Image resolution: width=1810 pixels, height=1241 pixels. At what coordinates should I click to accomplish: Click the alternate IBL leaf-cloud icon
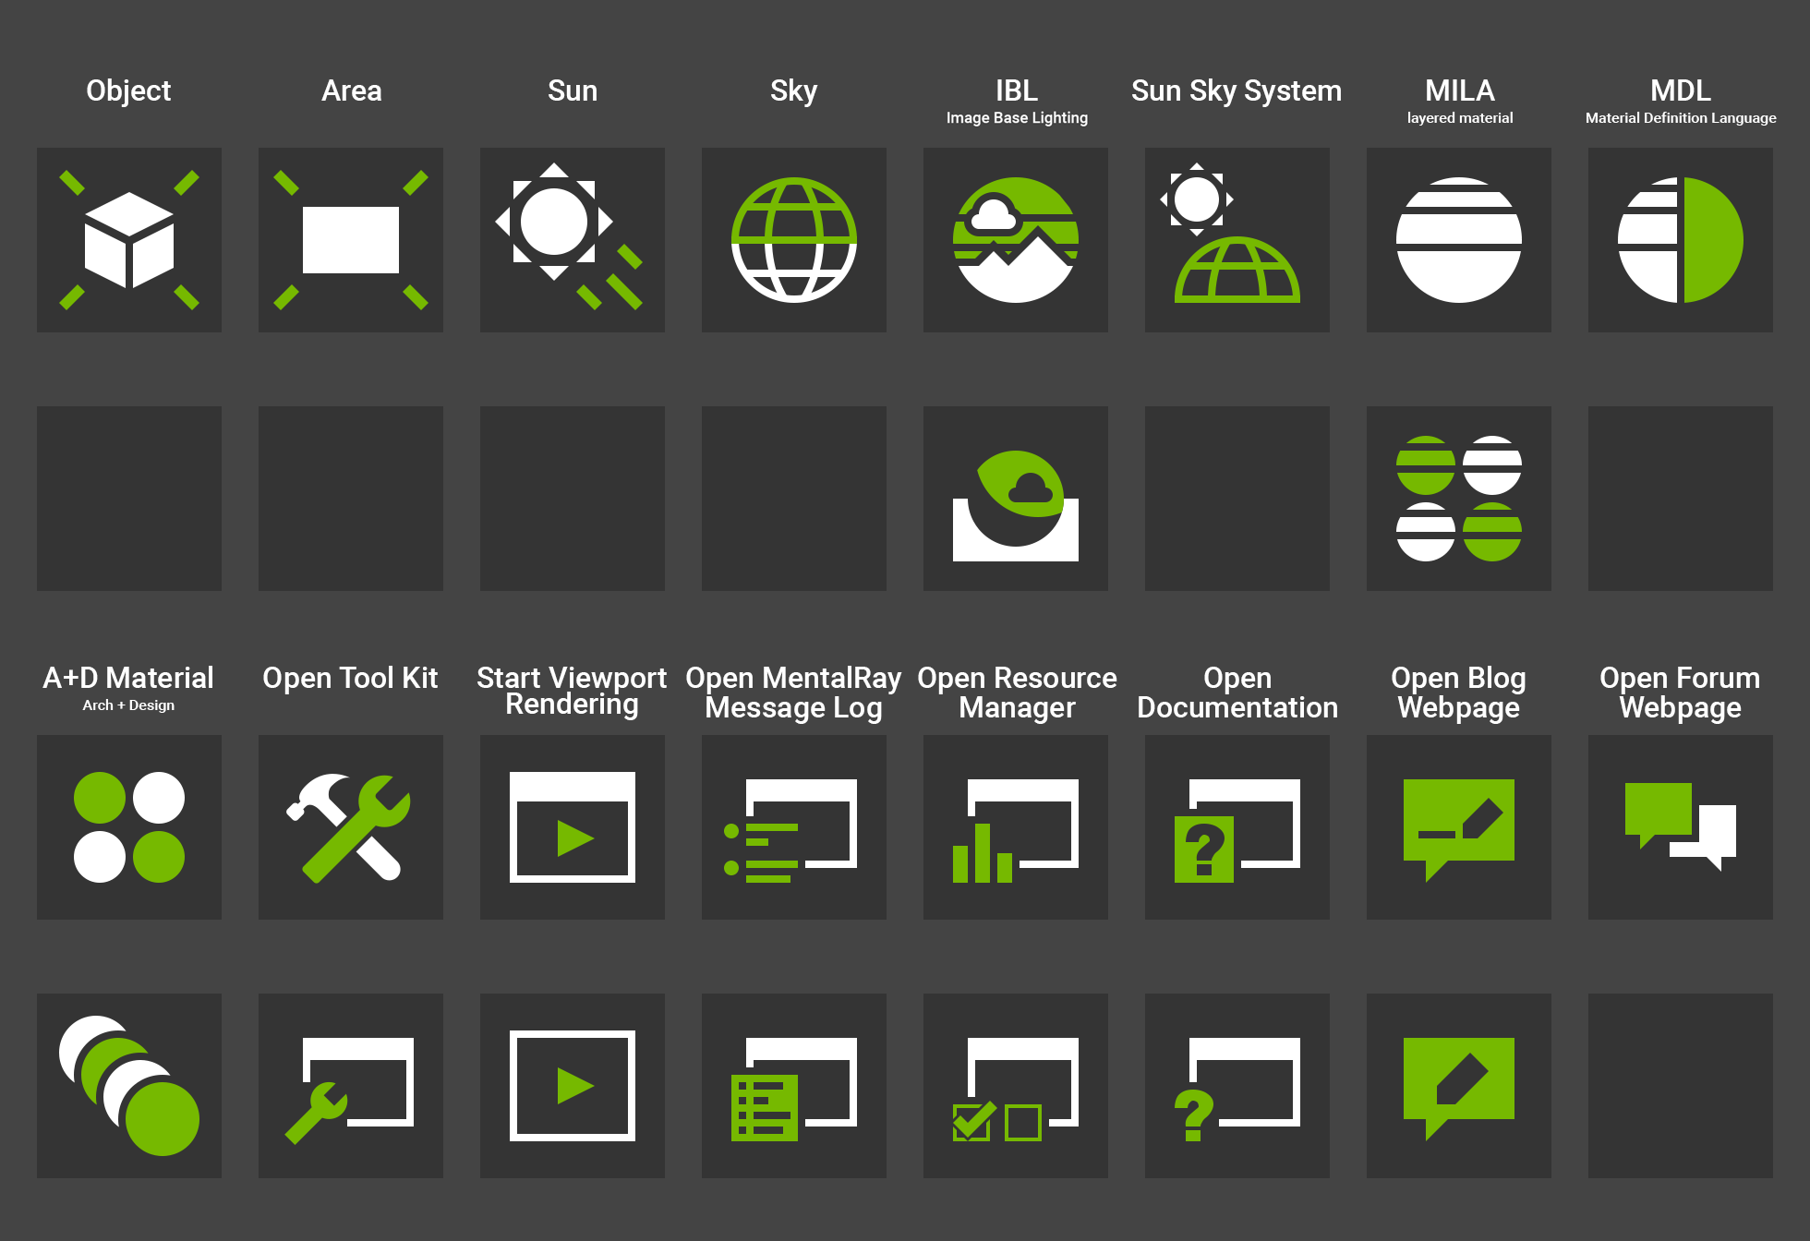pyautogui.click(x=1016, y=499)
